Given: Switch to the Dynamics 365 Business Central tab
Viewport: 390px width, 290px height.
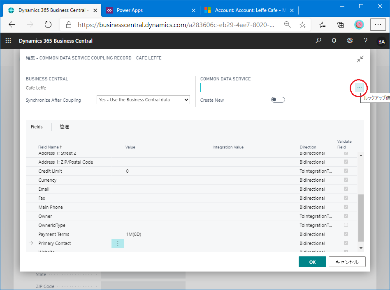Looking at the screenshot, I should (x=53, y=10).
